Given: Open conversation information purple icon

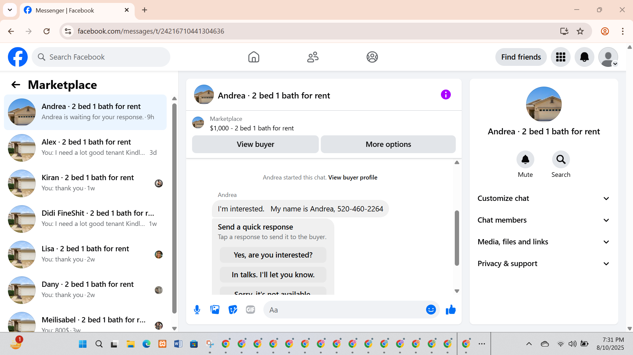Looking at the screenshot, I should 446,95.
